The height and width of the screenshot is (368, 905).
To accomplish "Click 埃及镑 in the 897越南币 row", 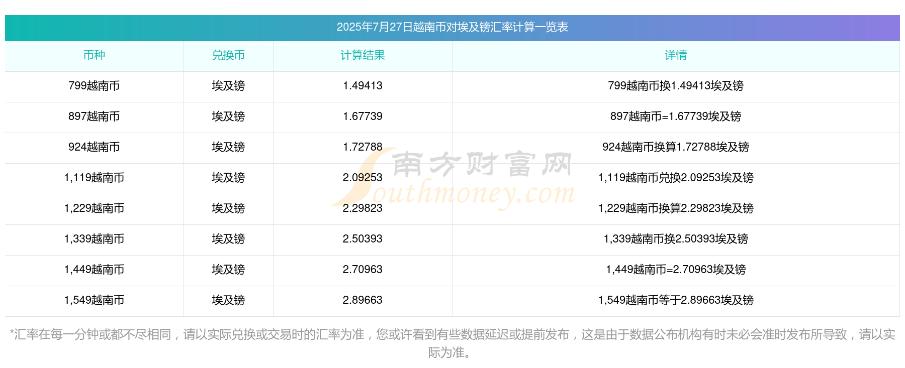I will coord(228,116).
